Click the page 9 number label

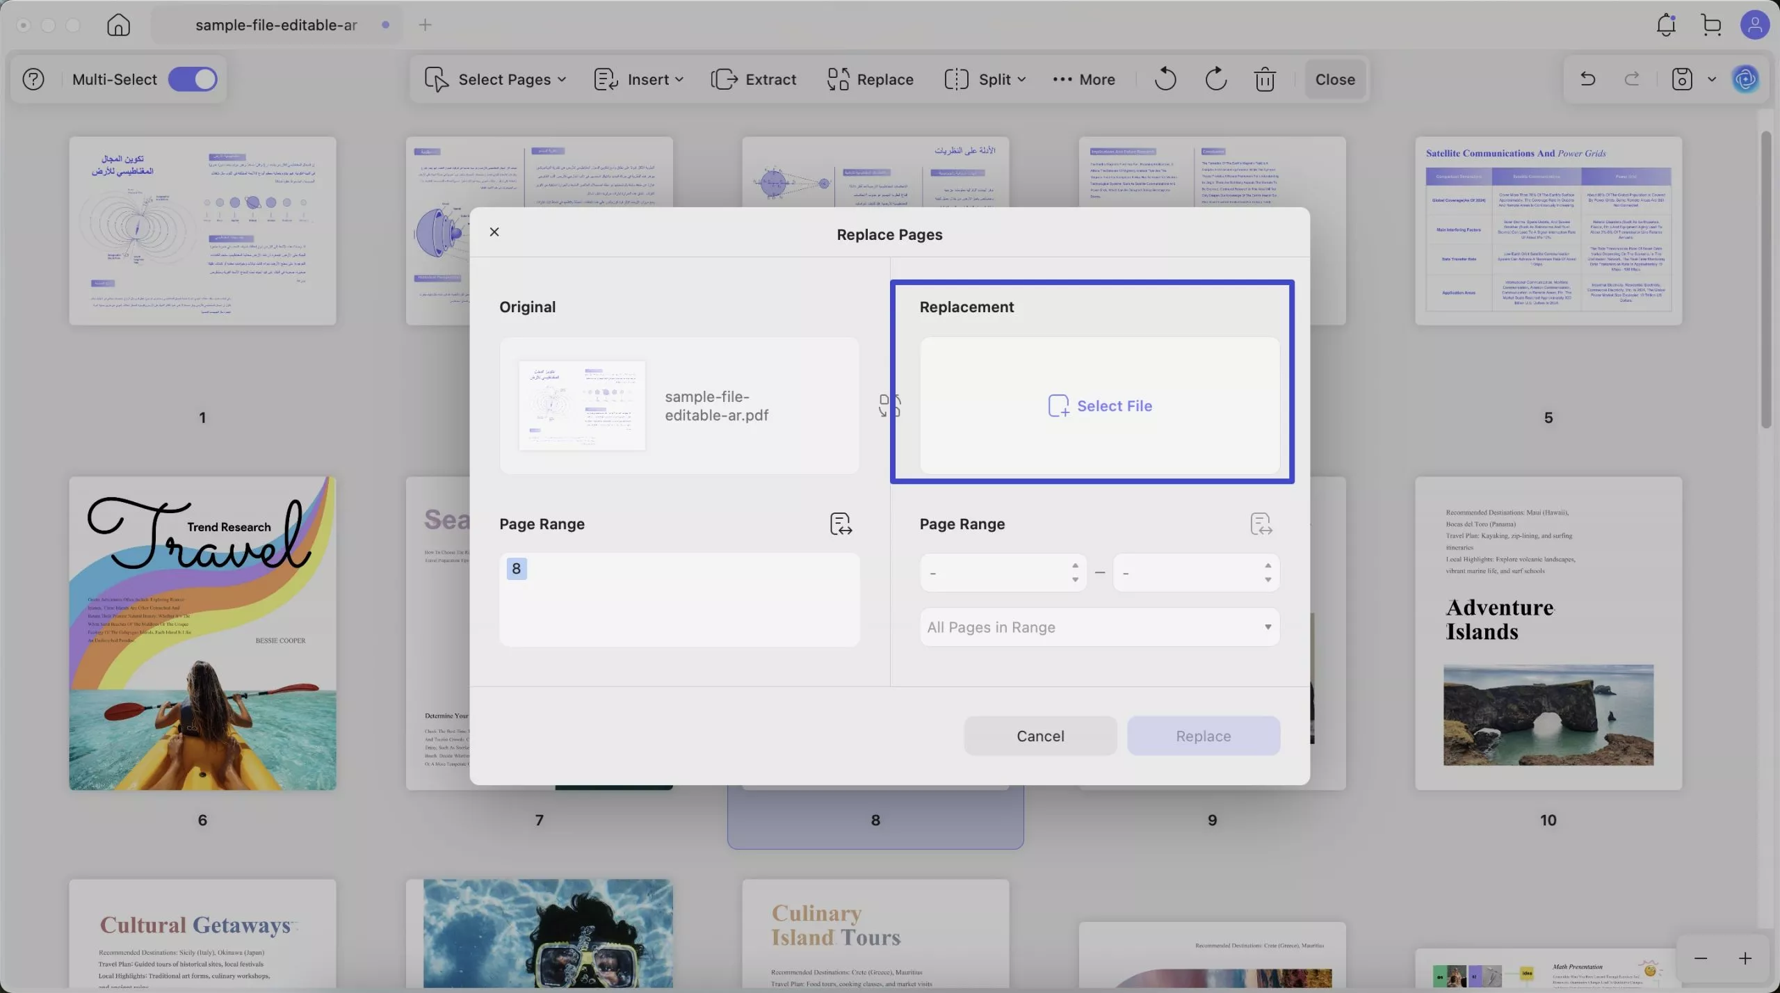[1212, 821]
